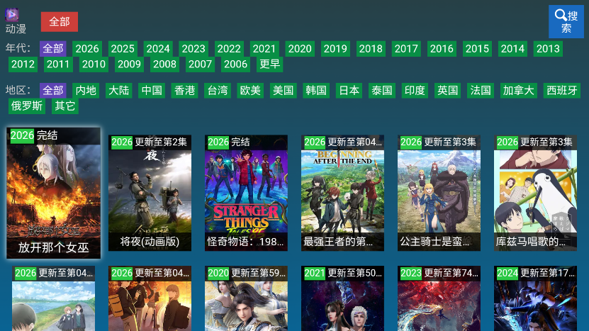Choose the 西班牙 region filter
The height and width of the screenshot is (331, 589).
[562, 91]
